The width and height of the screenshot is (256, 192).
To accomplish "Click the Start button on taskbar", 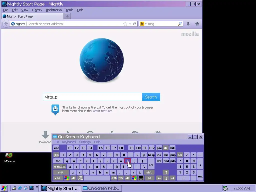I will [x=4, y=188].
